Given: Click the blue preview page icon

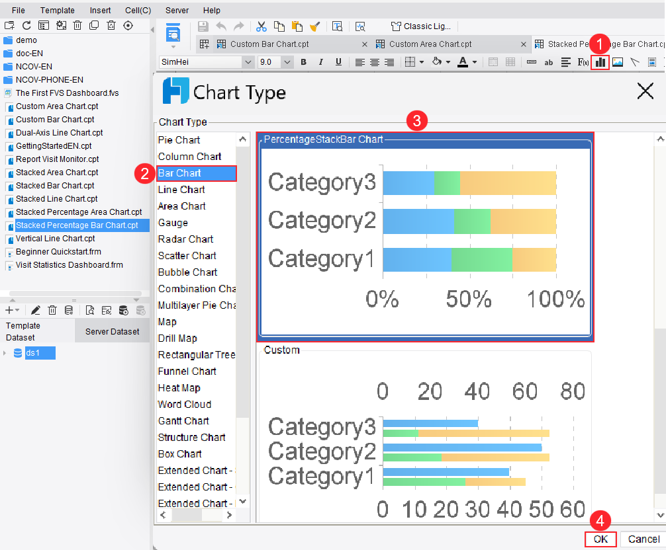Looking at the screenshot, I should 173,32.
